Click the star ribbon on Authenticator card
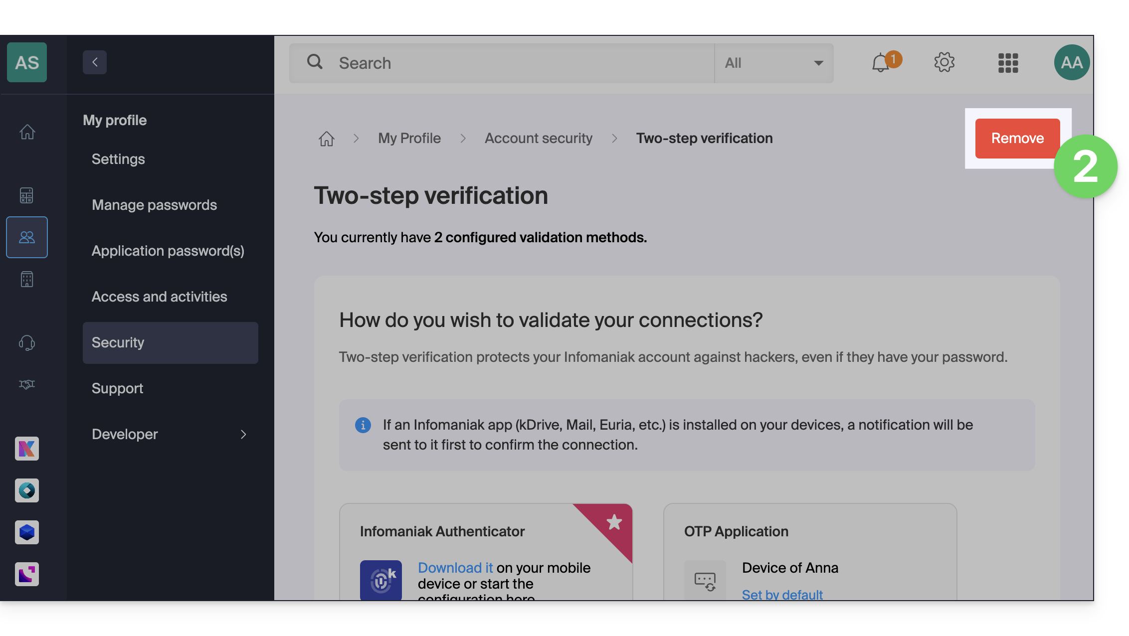Viewport: 1129px width, 636px height. pos(614,522)
